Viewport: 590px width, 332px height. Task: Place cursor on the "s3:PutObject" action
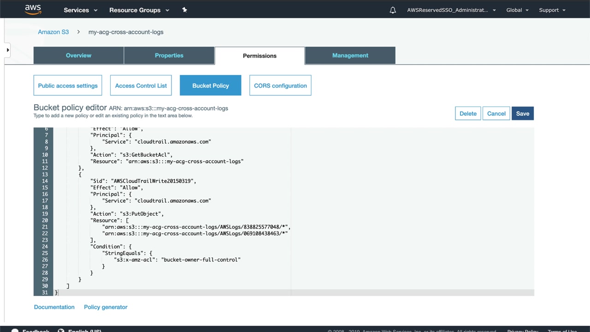click(141, 214)
